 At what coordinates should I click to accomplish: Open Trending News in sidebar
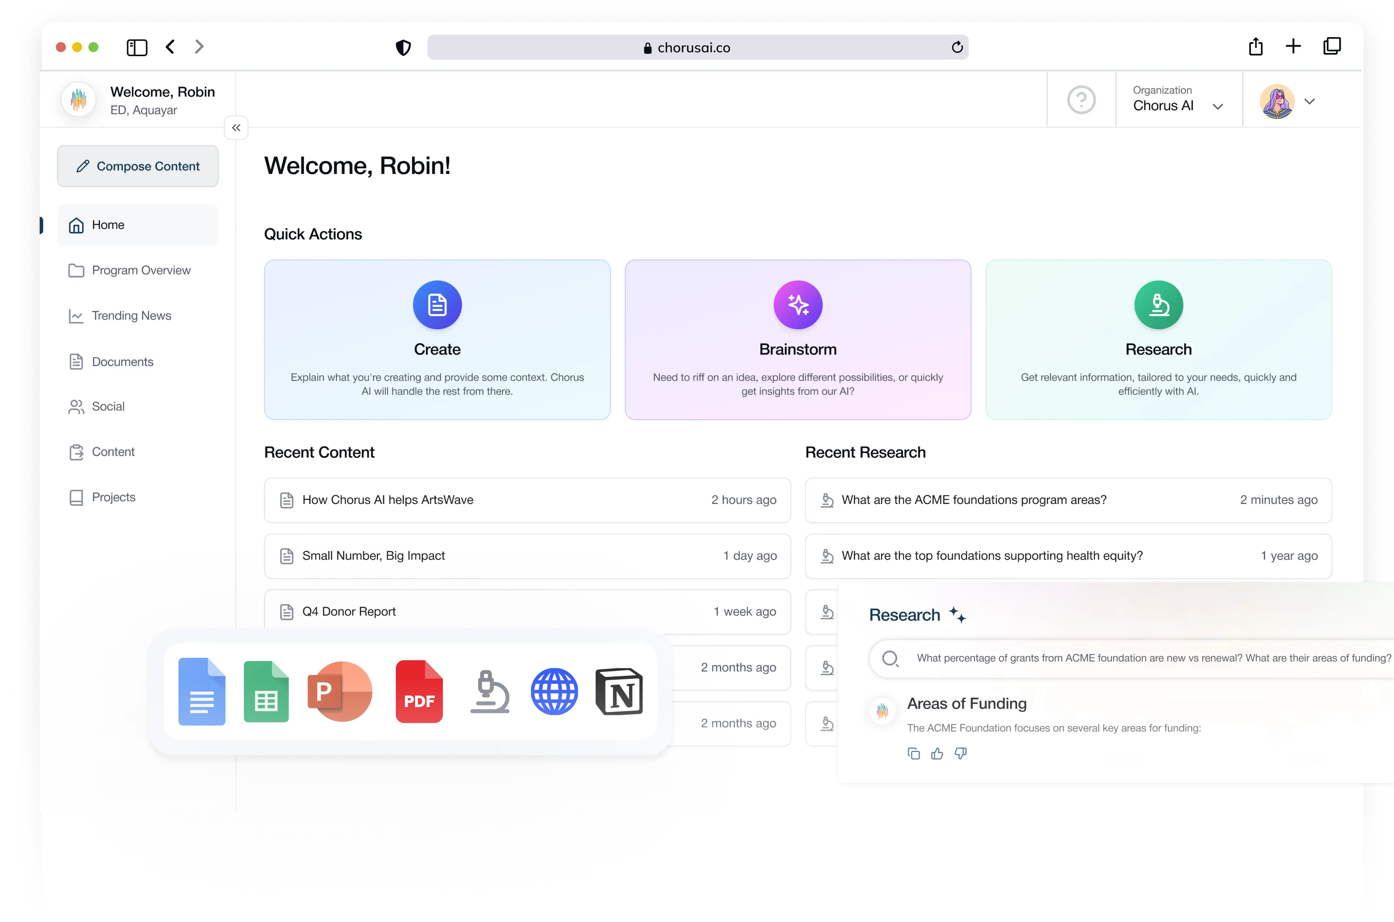click(131, 316)
